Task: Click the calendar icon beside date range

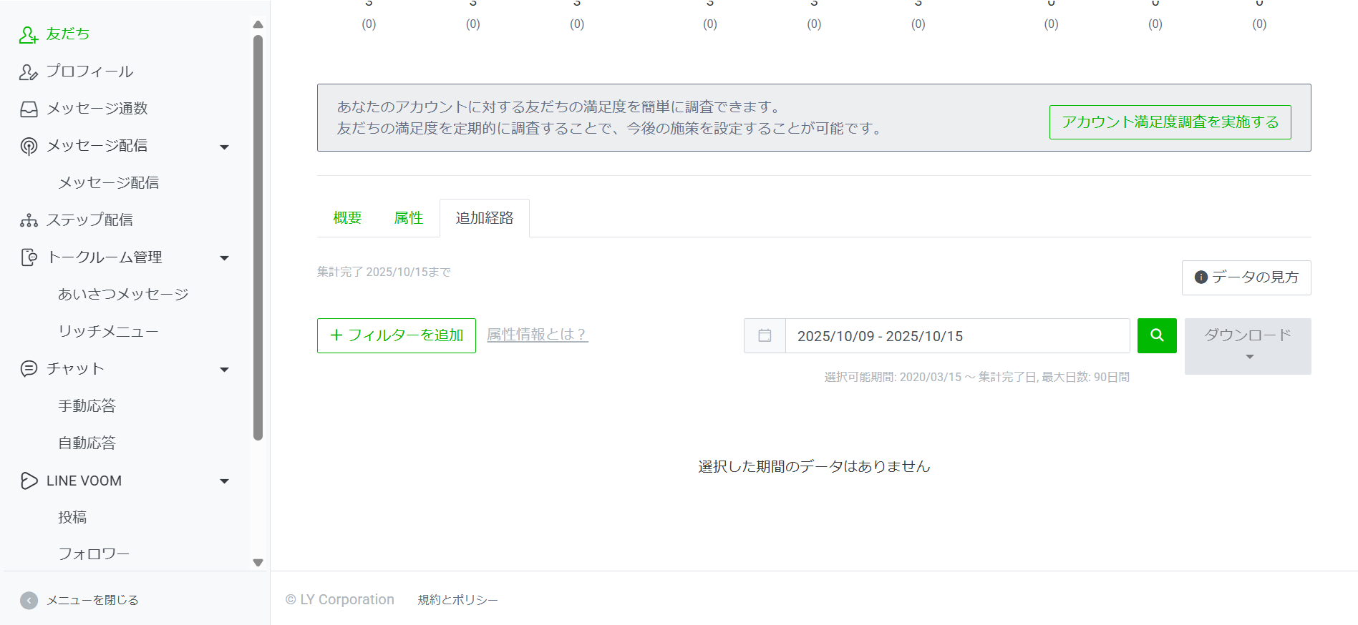Action: (765, 336)
